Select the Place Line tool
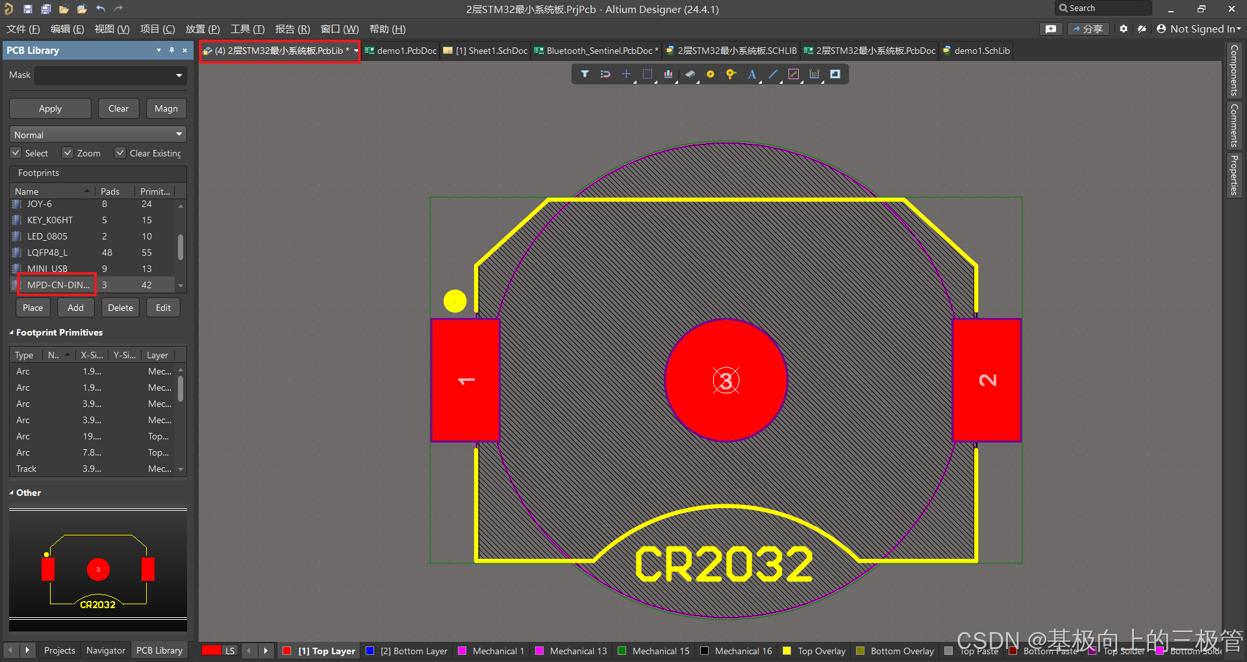The width and height of the screenshot is (1247, 662). (x=773, y=74)
